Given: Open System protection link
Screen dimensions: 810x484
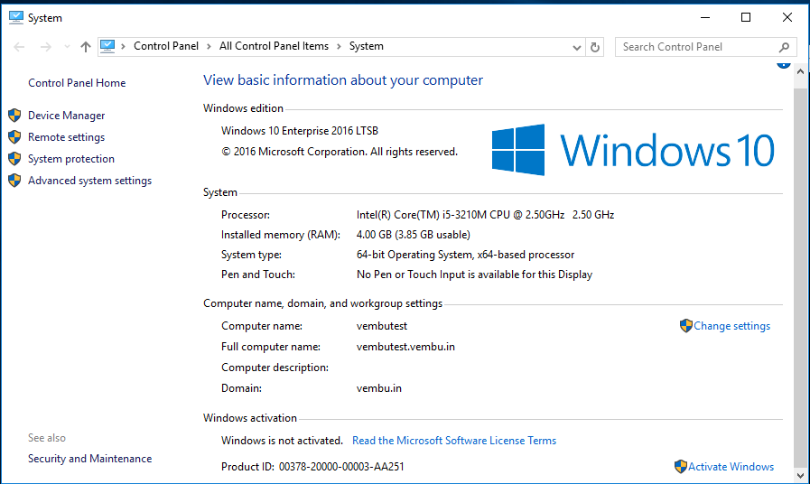Looking at the screenshot, I should pyautogui.click(x=70, y=159).
